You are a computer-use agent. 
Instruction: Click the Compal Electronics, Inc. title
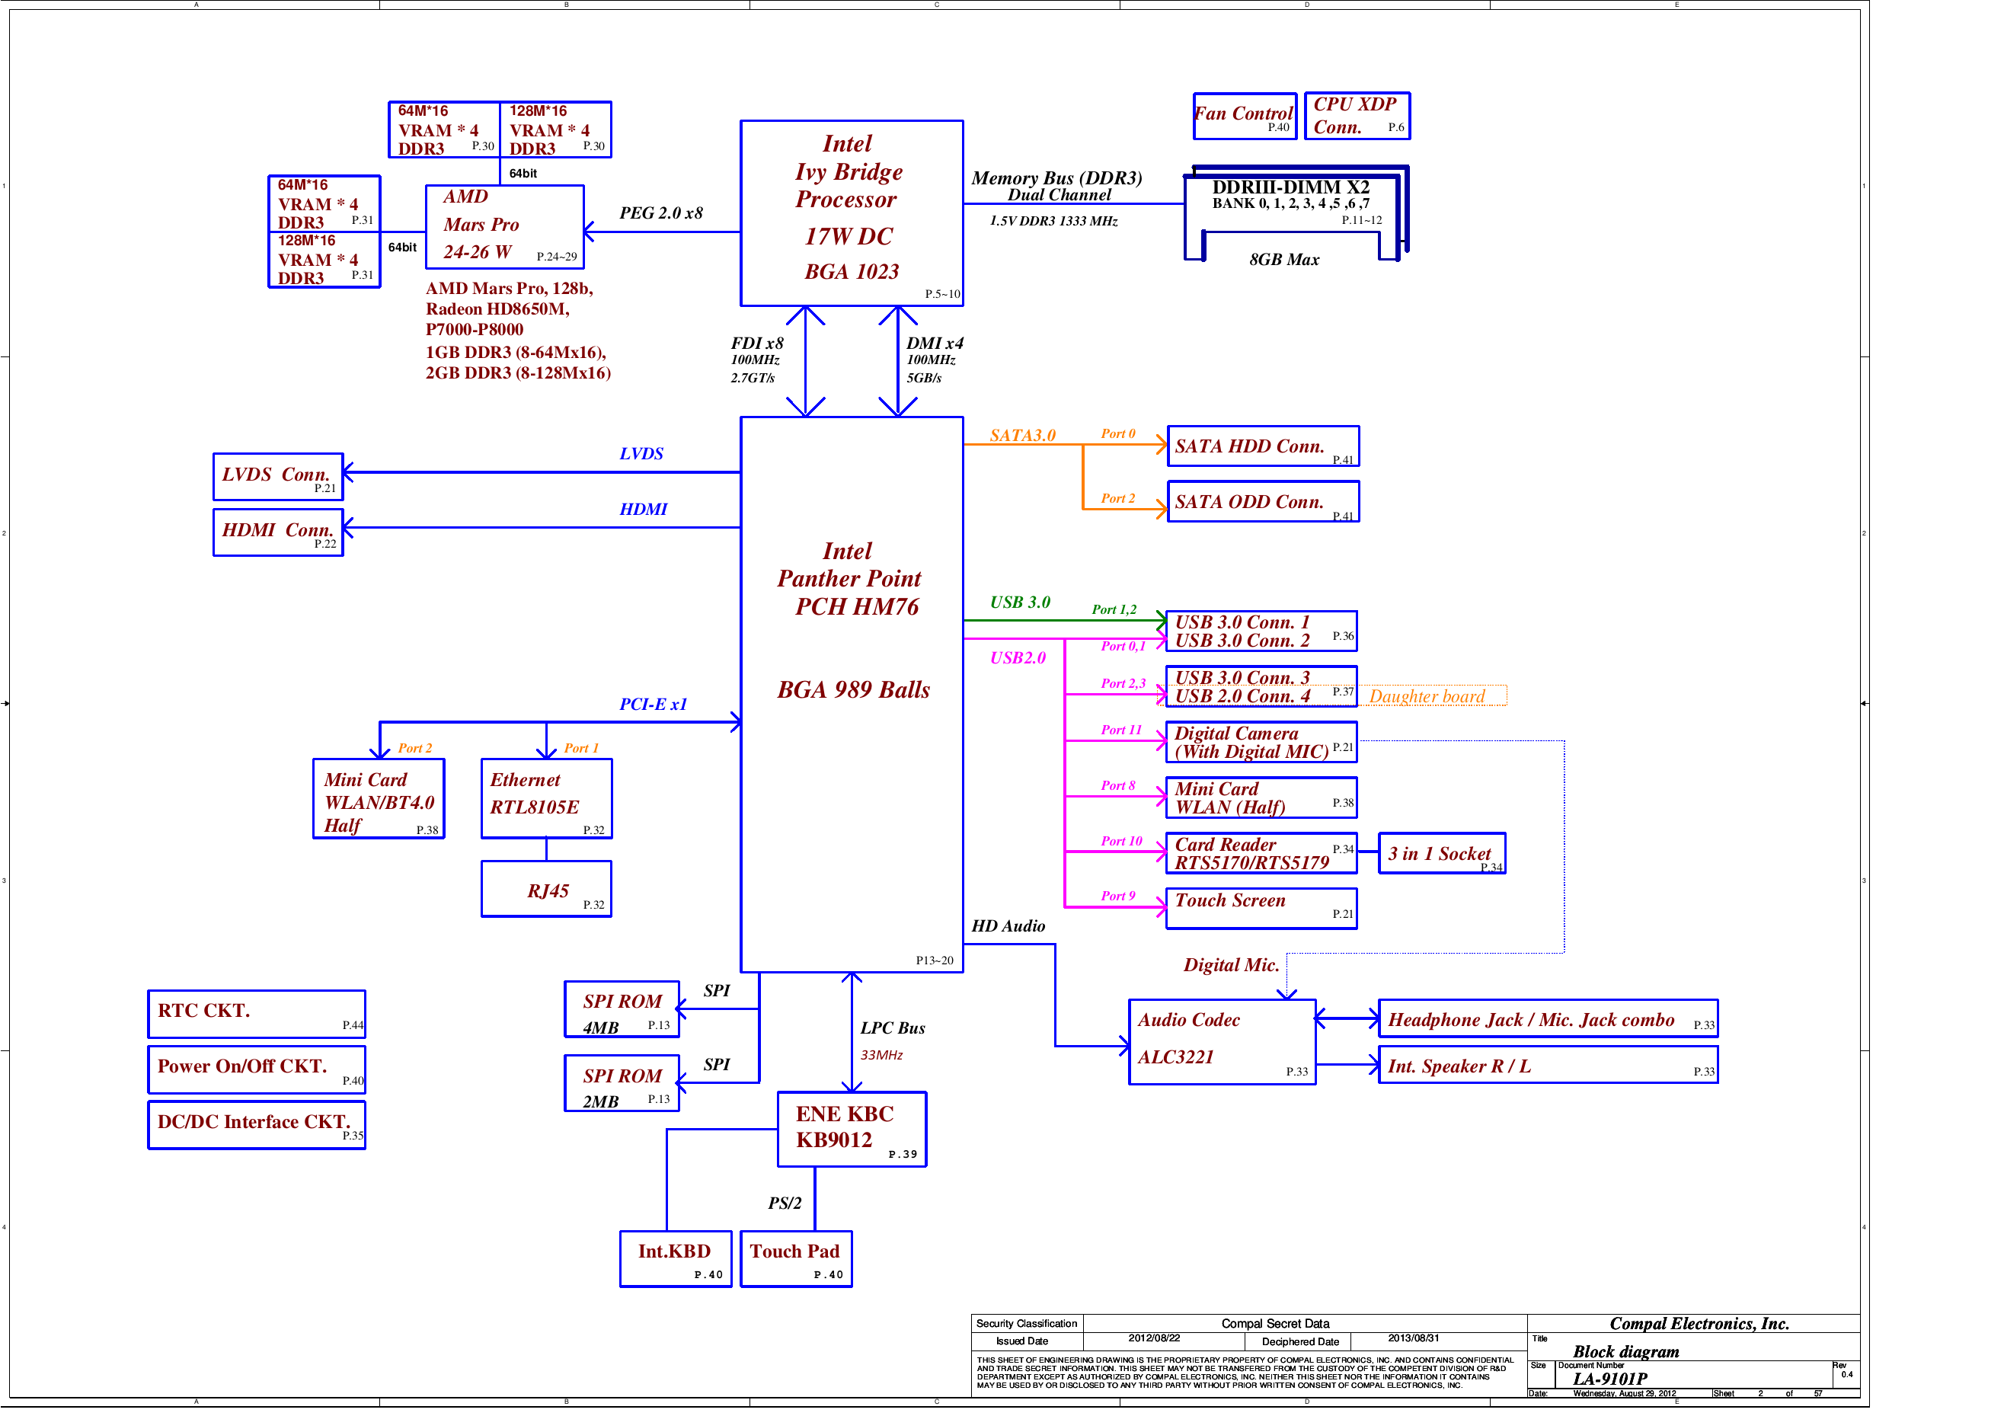point(1699,1324)
